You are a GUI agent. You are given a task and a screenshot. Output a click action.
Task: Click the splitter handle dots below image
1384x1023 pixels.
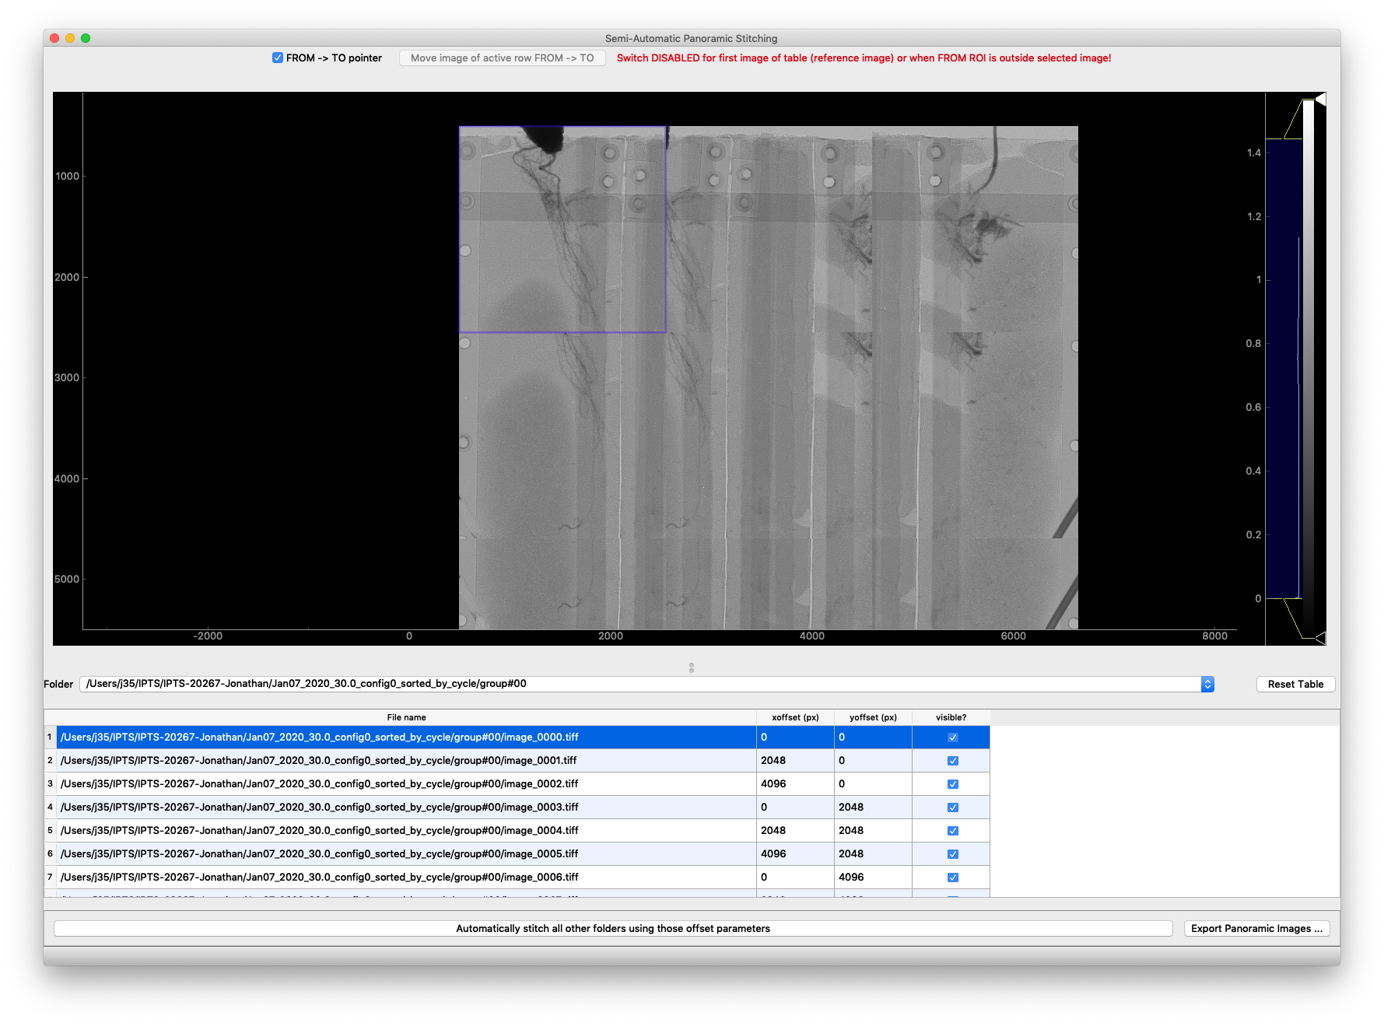[692, 667]
